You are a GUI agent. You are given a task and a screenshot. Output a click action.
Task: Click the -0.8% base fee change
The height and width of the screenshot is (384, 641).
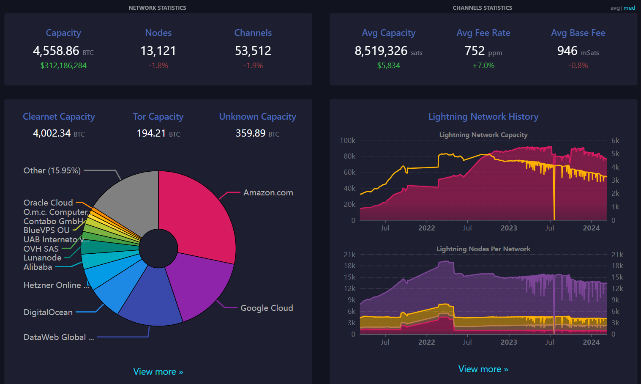click(x=578, y=66)
